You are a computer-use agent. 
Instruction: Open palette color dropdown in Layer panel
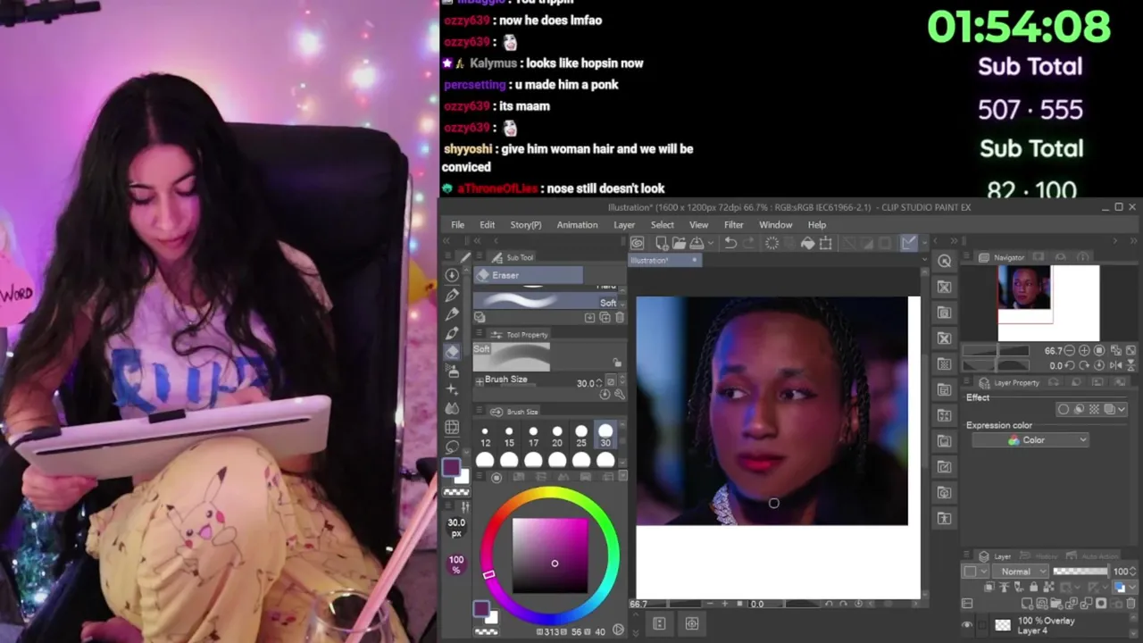click(974, 572)
